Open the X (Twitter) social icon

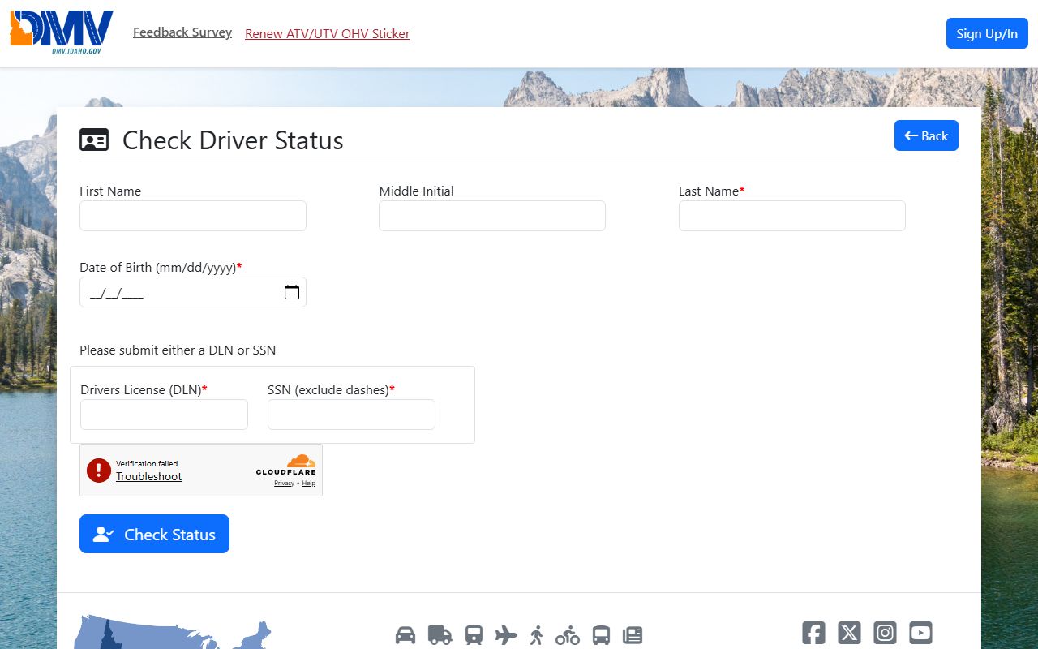(x=849, y=633)
